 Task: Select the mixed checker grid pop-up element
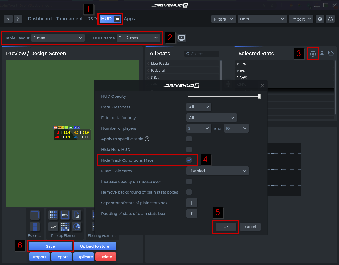[x=65, y=227]
